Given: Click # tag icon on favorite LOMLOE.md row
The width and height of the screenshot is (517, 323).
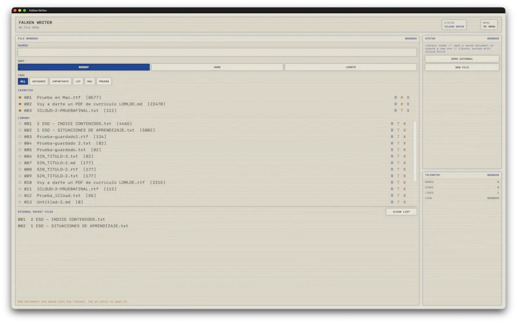Looking at the screenshot, I should (401, 104).
